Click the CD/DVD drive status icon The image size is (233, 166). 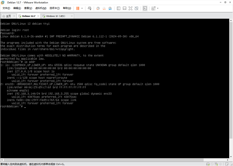point(212,164)
